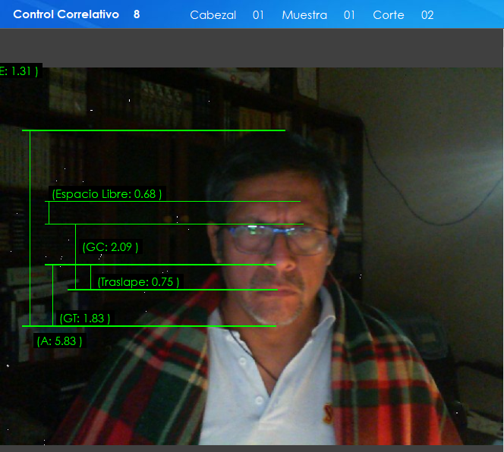
Task: Click the GT: 1.83 measurement label
Action: [x=84, y=319]
